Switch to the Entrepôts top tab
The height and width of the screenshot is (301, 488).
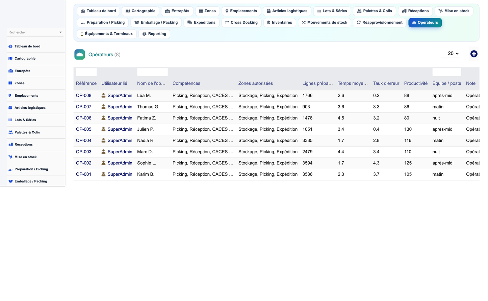[177, 11]
